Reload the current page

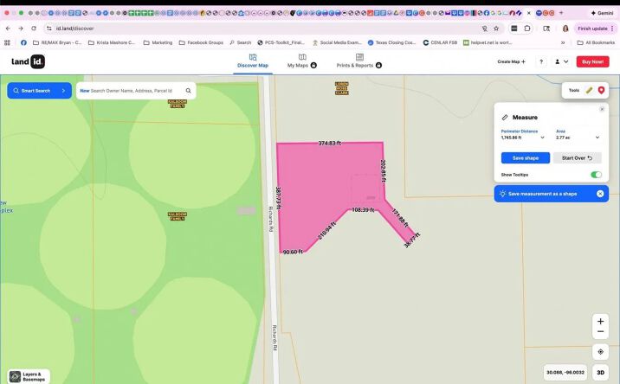click(34, 29)
